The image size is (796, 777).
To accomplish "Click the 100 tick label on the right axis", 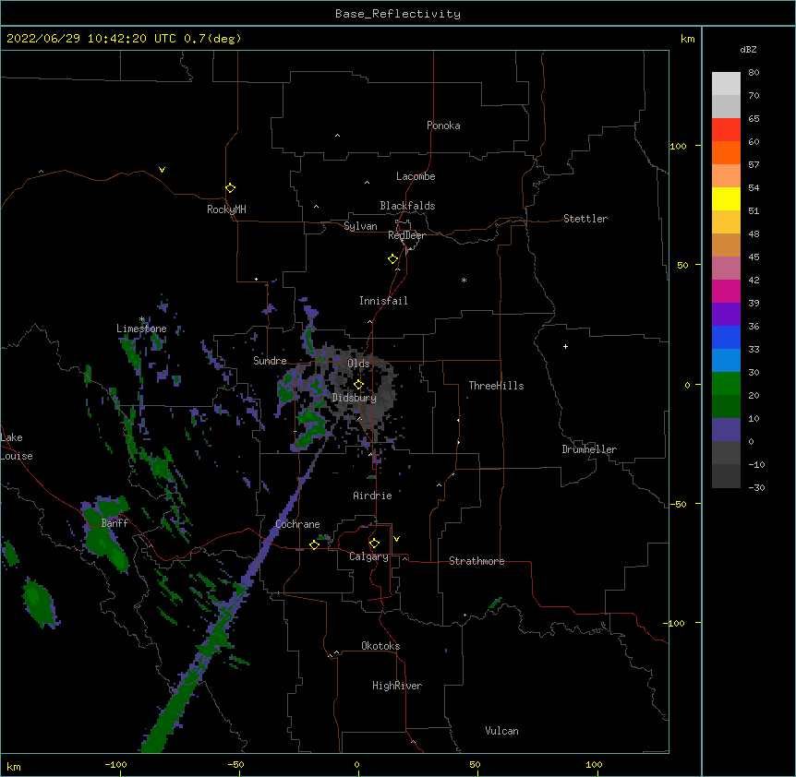I will [x=678, y=146].
